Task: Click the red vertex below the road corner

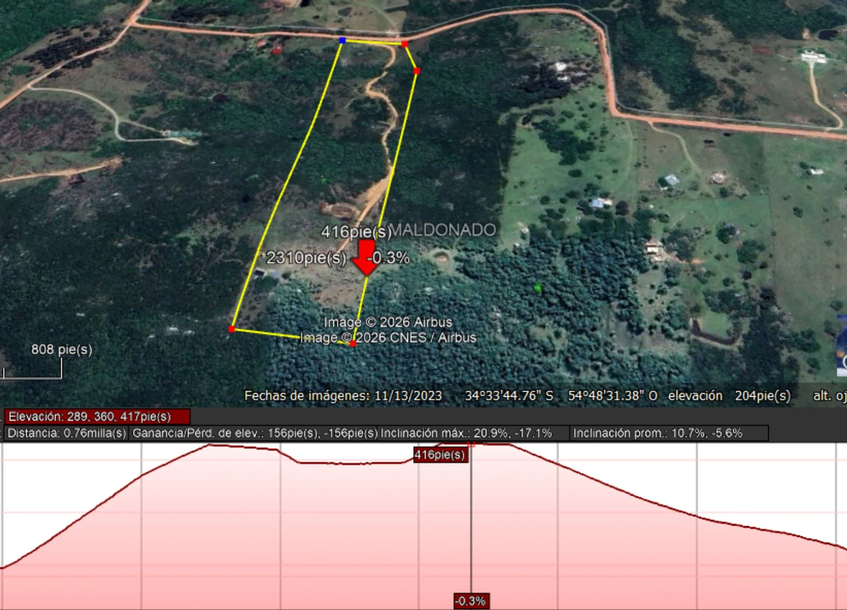Action: 417,71
